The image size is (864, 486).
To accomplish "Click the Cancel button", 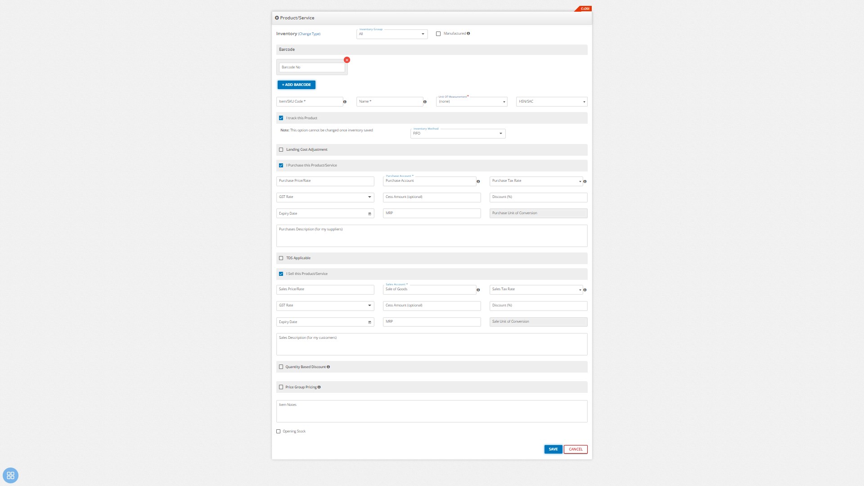I will click(x=576, y=450).
